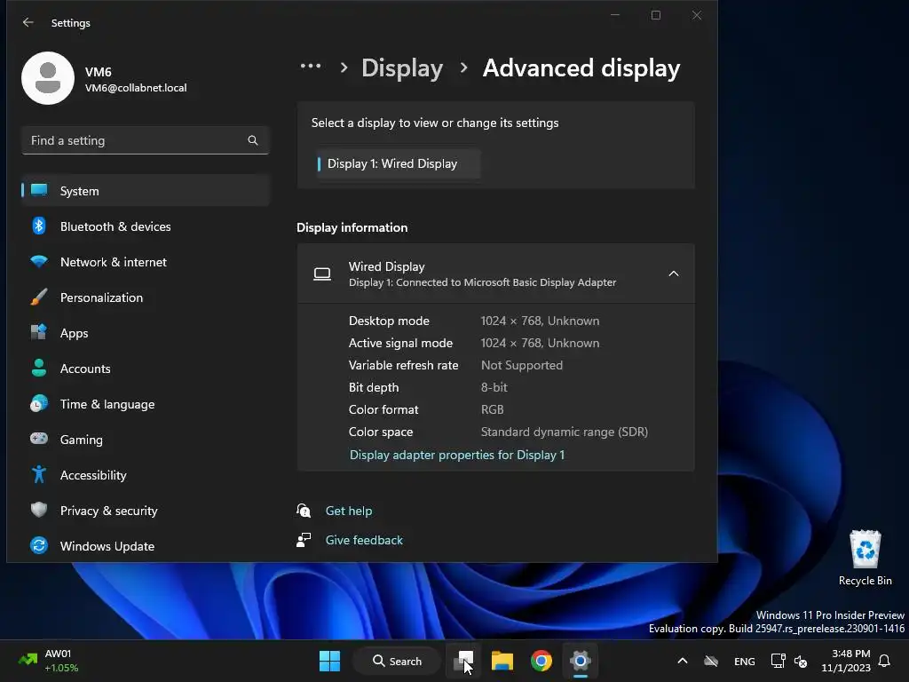Select System in the sidebar

click(145, 191)
